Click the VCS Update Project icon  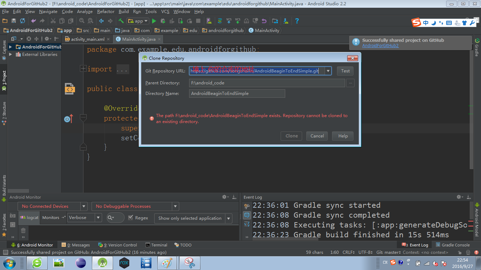[x=229, y=21]
